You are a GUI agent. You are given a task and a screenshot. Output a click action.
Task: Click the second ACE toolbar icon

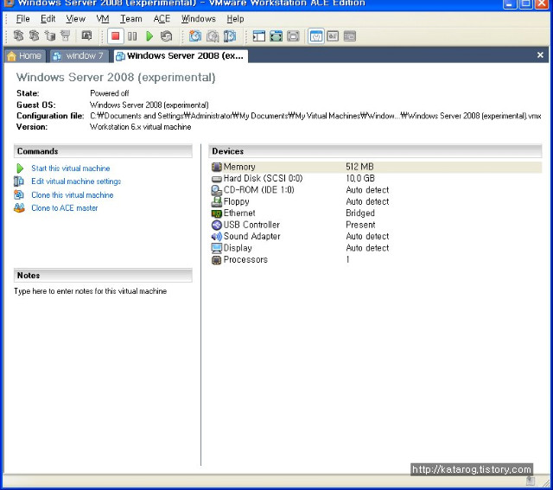coord(34,35)
